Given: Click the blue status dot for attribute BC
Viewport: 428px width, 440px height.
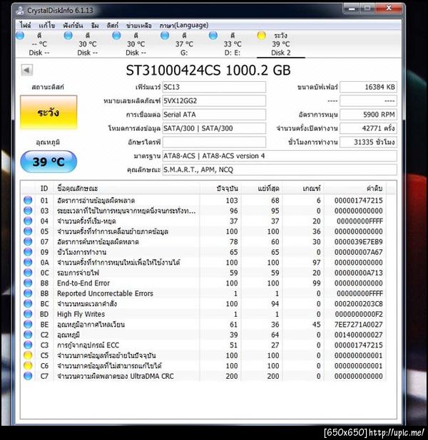Looking at the screenshot, I should [28, 303].
